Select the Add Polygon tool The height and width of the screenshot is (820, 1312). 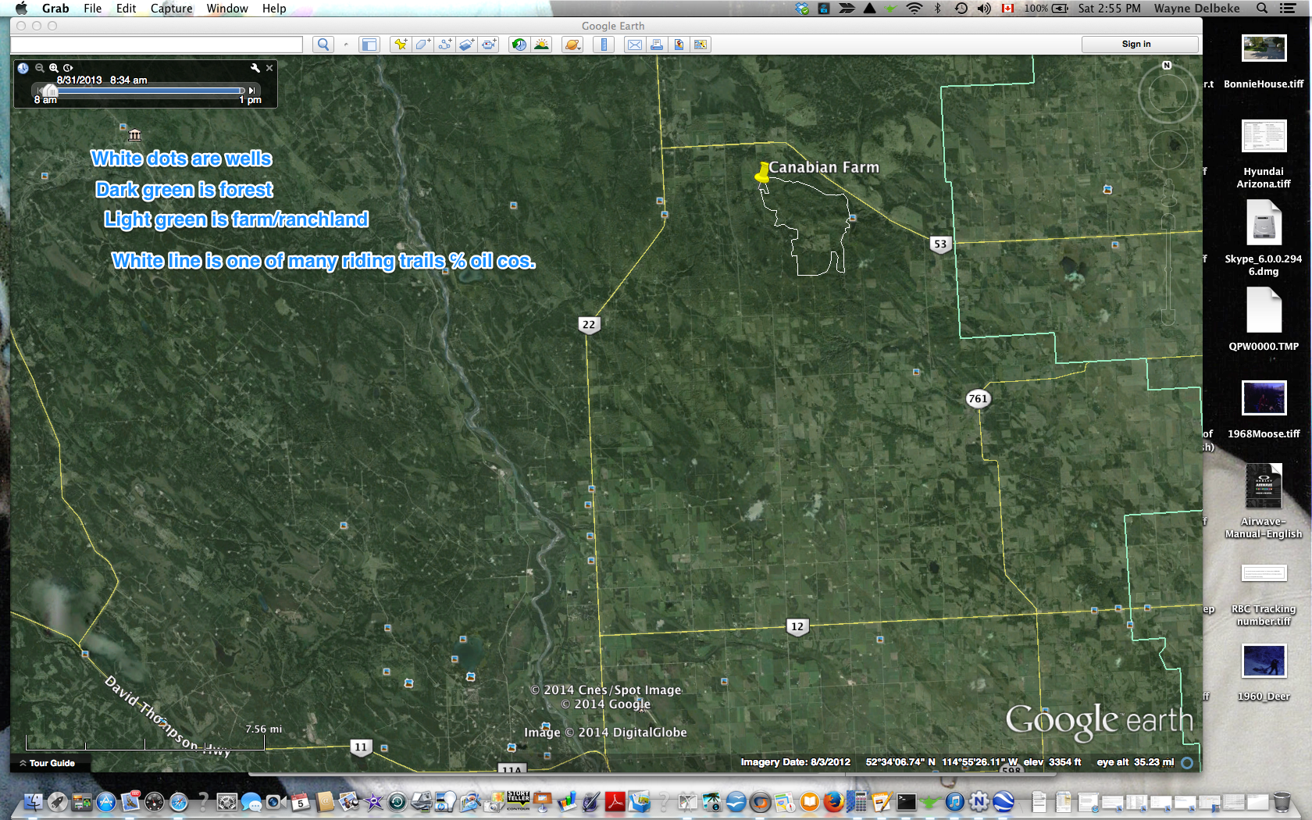(x=422, y=45)
